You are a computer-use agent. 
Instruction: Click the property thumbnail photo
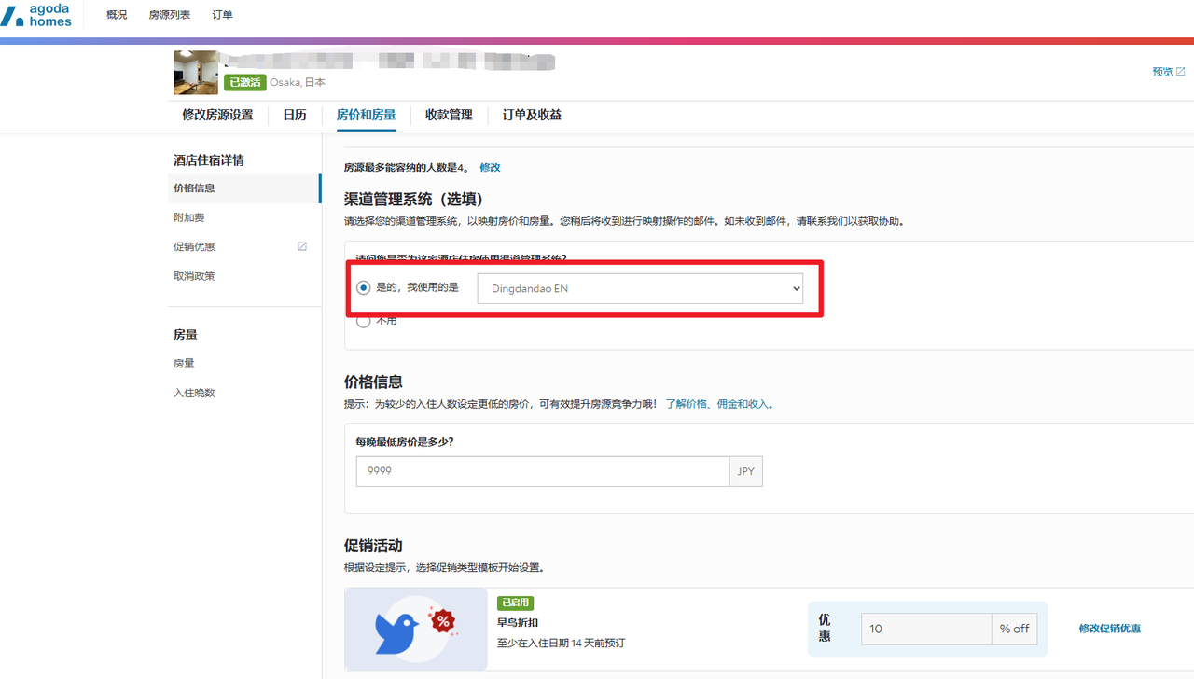pyautogui.click(x=196, y=73)
